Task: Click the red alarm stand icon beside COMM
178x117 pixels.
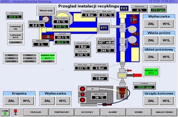Action: click(16, 112)
